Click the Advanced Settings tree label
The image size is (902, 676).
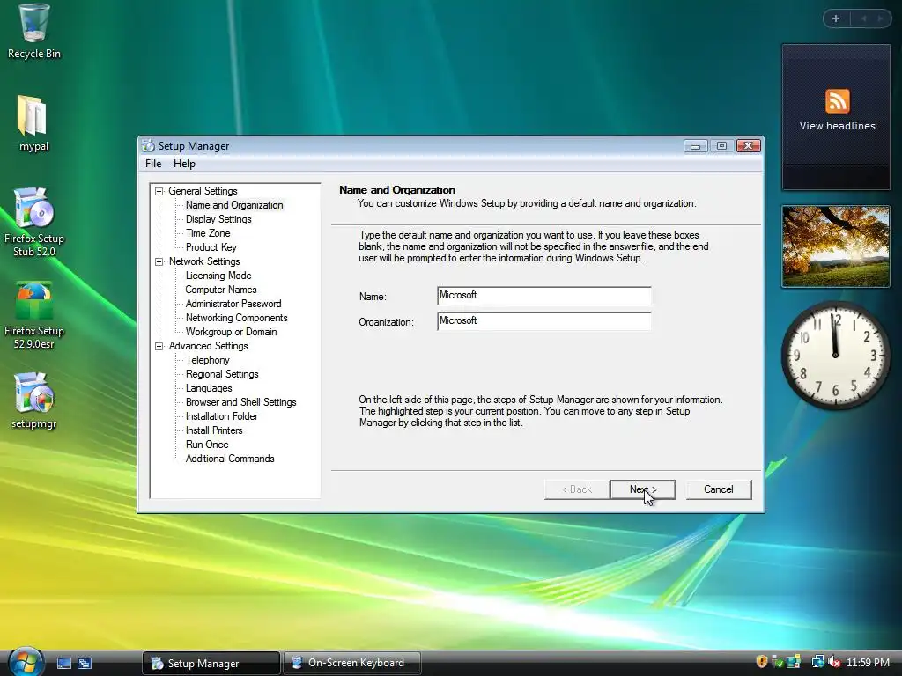click(208, 346)
